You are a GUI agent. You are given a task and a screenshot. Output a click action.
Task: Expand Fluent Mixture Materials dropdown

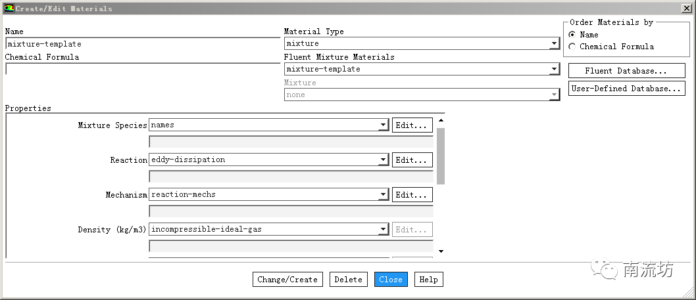point(554,70)
